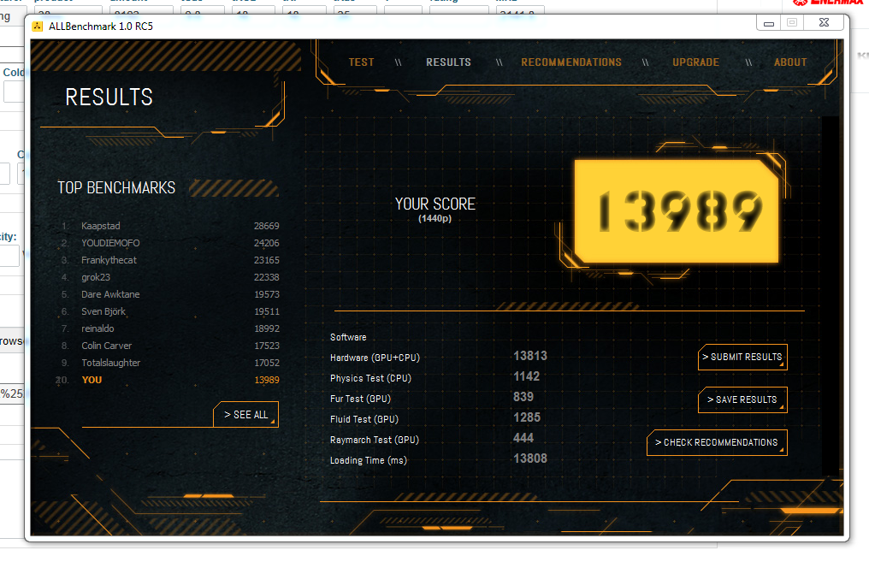Image resolution: width=869 pixels, height=562 pixels.
Task: Select the YOUDIEMOFO benchmark entry
Action: (x=170, y=243)
